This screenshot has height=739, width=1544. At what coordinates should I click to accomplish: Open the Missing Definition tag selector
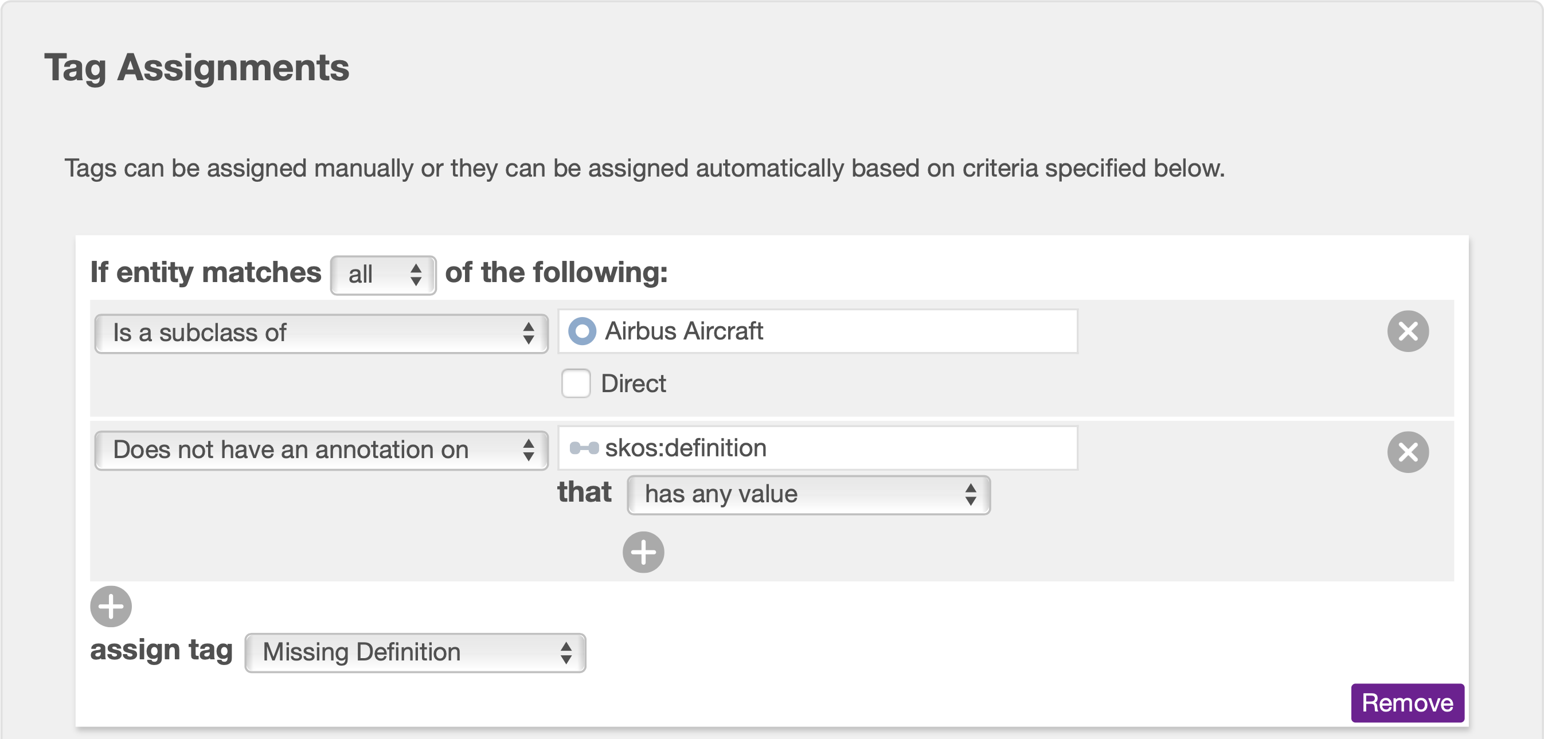415,652
